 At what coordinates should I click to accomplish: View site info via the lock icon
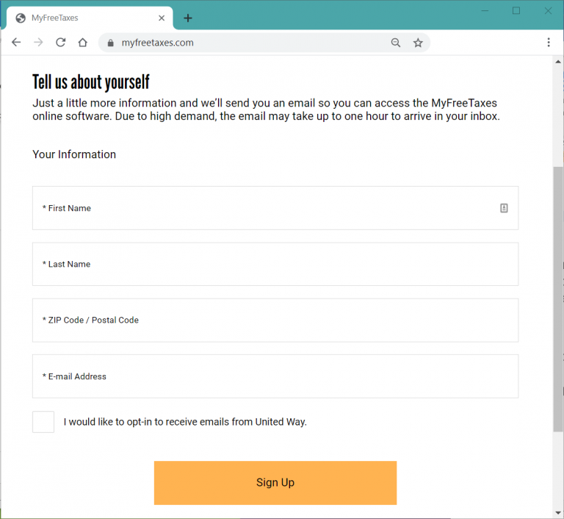tap(111, 43)
